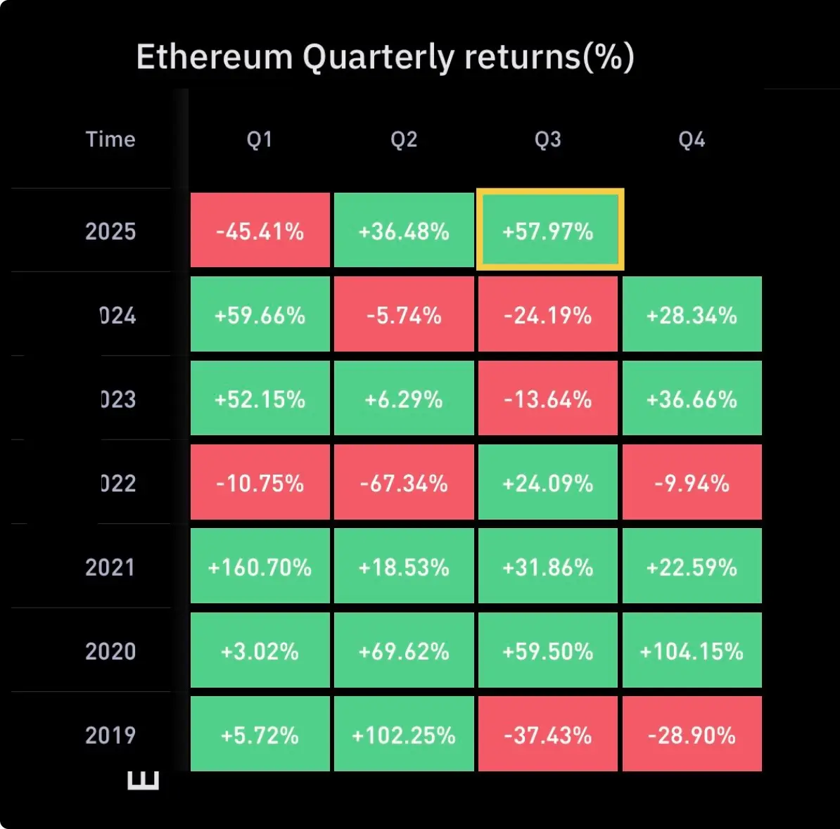Select the -67.34% cell in 2022 Q2
This screenshot has height=829, width=840.
404,482
